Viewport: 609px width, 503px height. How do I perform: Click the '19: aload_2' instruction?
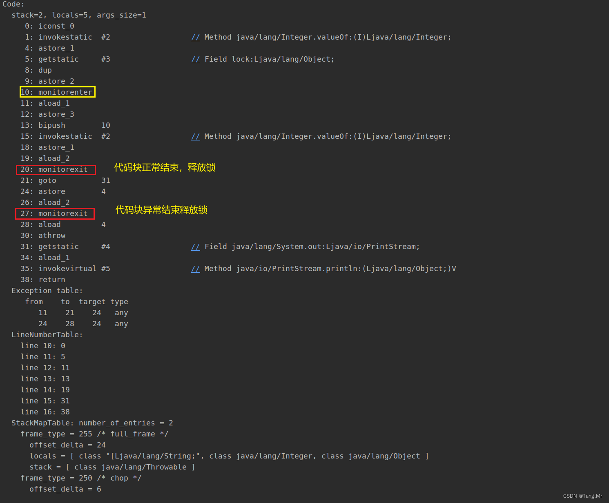pyautogui.click(x=45, y=158)
